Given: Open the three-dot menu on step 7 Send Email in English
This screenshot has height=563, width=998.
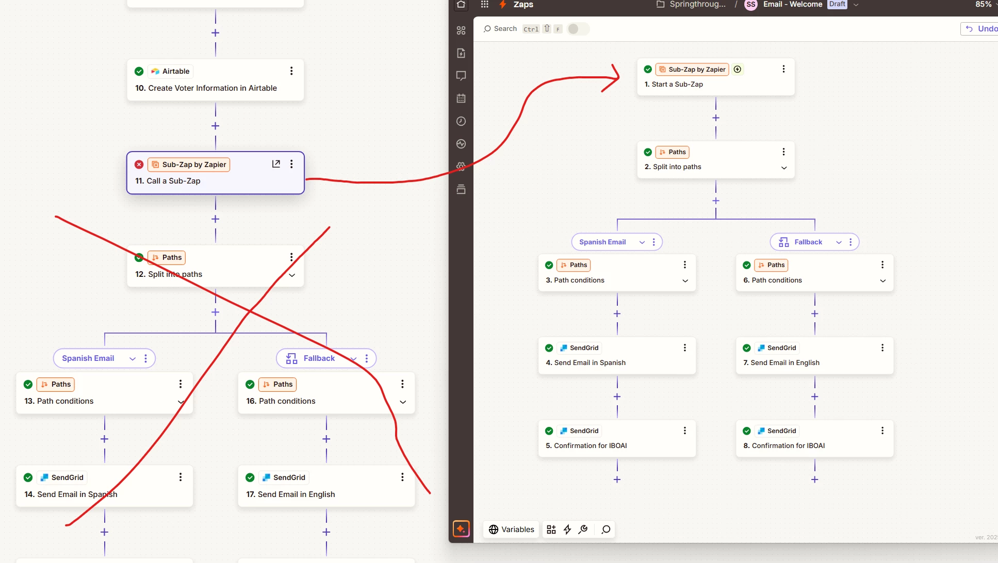Looking at the screenshot, I should click(x=882, y=348).
